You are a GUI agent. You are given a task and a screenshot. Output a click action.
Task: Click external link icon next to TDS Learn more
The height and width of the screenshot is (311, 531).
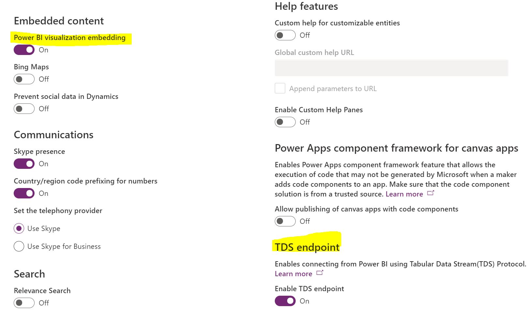click(320, 273)
